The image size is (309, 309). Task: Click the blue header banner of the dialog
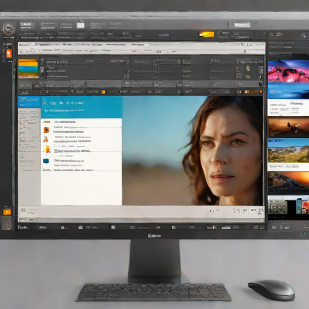click(81, 107)
